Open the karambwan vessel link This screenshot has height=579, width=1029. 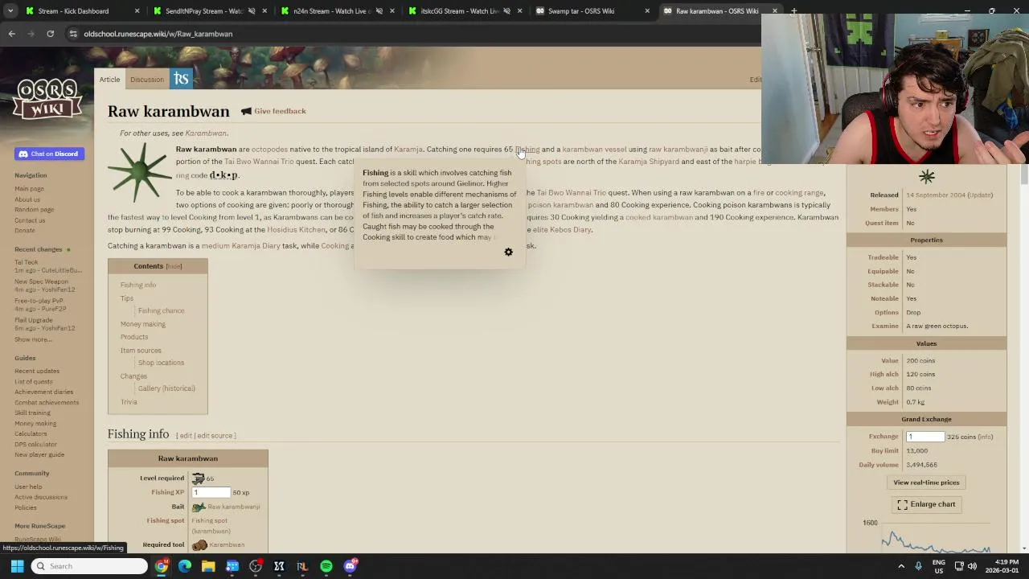pos(594,150)
